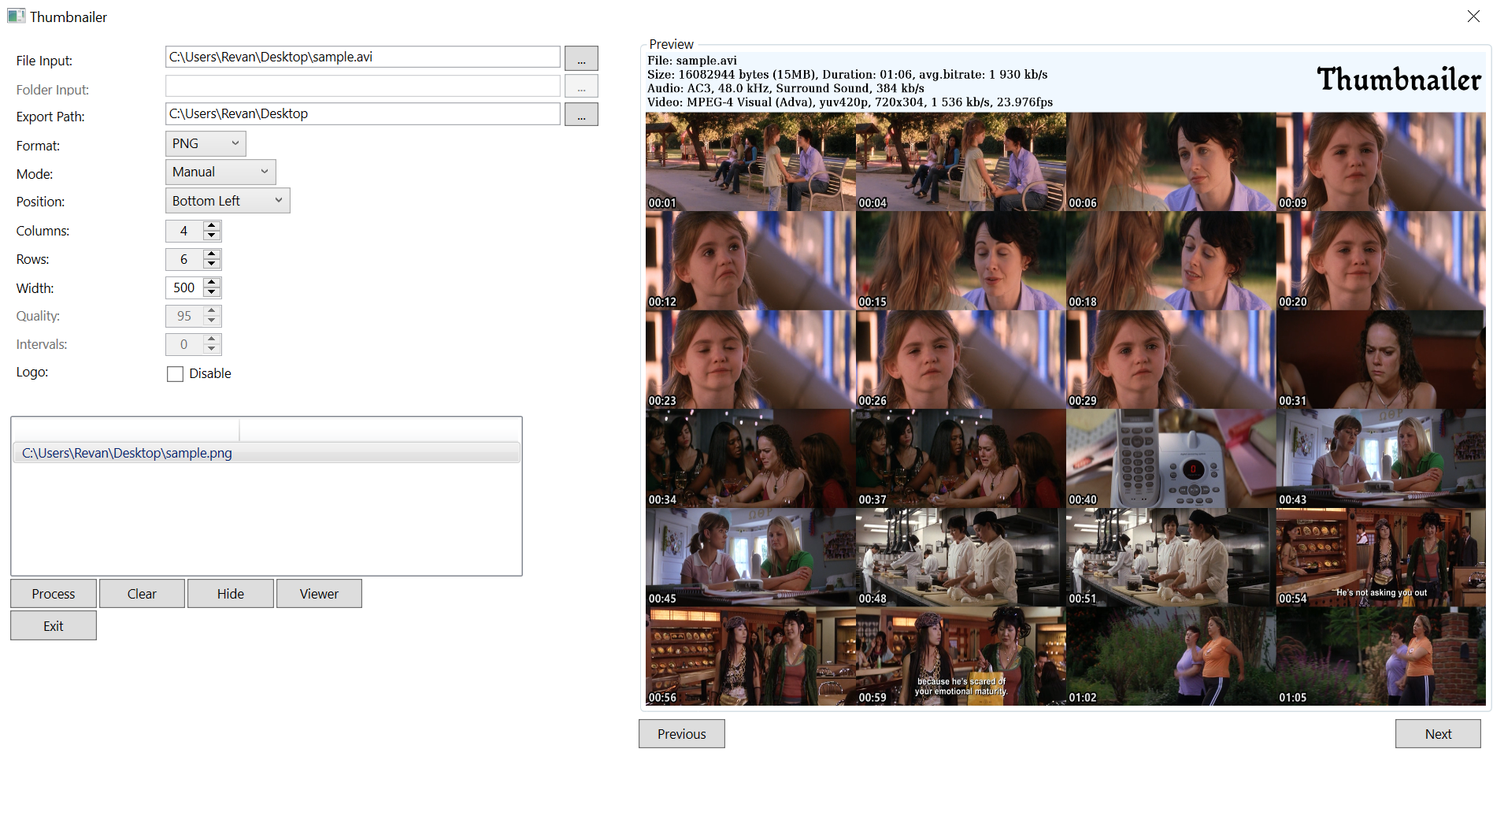Viewport: 1493px width, 838px height.
Task: Decrease the Columns value
Action: tap(211, 235)
